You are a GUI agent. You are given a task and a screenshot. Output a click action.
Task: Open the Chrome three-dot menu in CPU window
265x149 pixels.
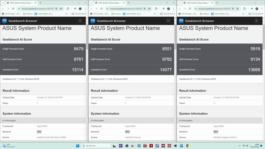click(85, 9)
